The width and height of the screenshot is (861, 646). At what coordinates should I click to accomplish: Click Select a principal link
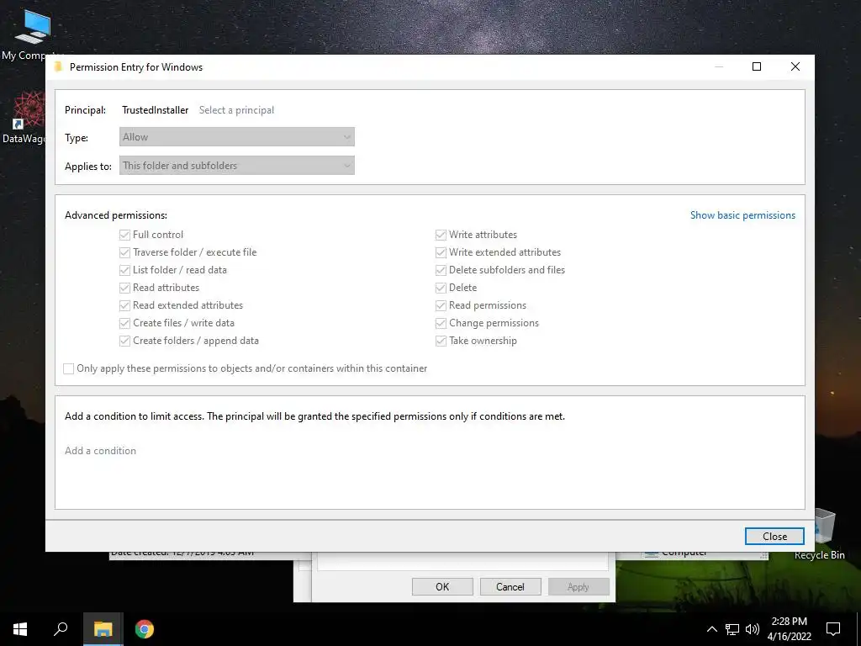(x=236, y=110)
